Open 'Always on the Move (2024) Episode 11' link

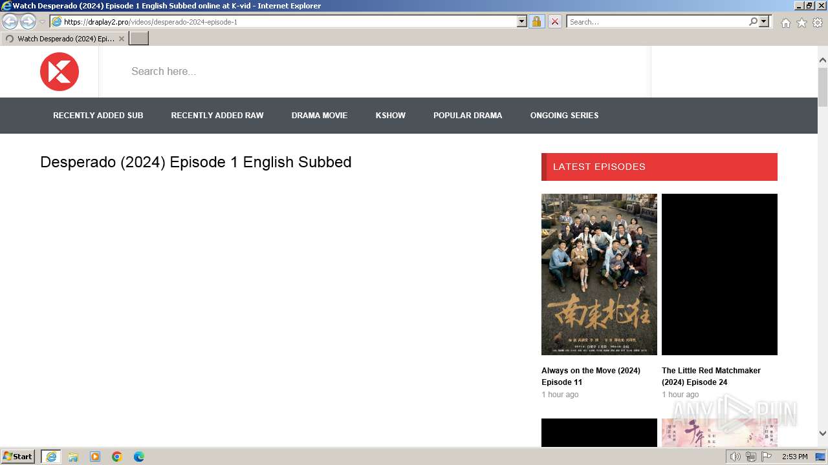click(591, 377)
